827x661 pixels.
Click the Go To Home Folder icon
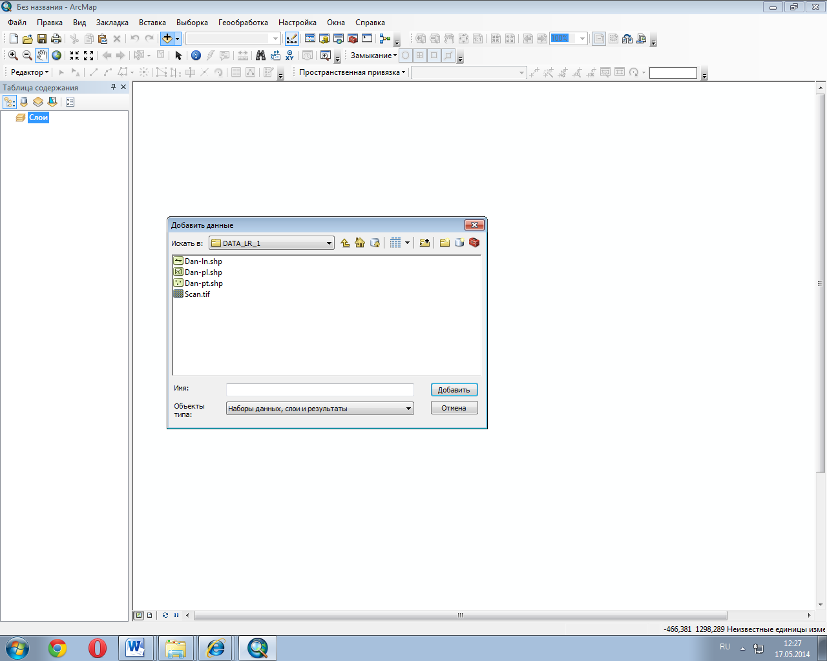point(360,243)
